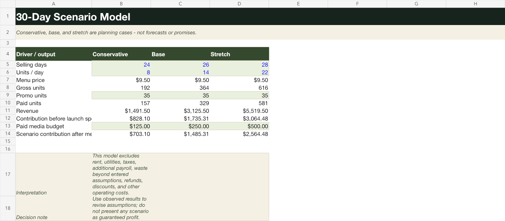
Task: Click the Conservative column heading
Action: coord(121,54)
